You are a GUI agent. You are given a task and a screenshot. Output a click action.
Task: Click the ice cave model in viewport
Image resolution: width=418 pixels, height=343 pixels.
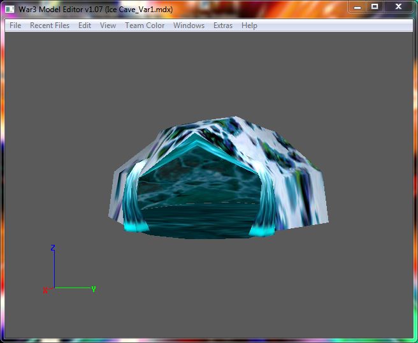(219, 178)
